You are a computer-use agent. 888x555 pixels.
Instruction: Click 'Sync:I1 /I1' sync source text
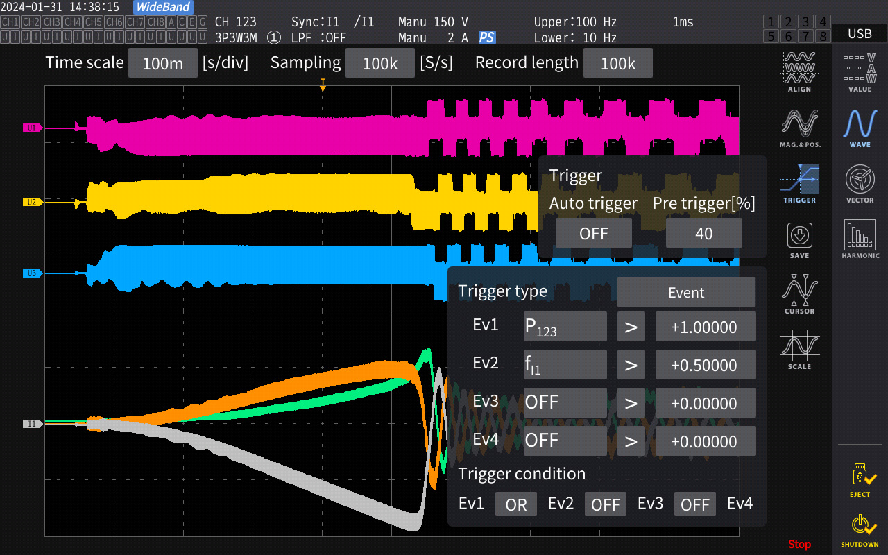(x=333, y=22)
